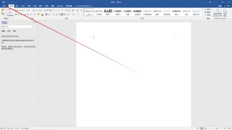Image resolution: width=232 pixels, height=130 pixels.
Task: Adjust the zoom slider in status bar
Action: [x=217, y=129]
